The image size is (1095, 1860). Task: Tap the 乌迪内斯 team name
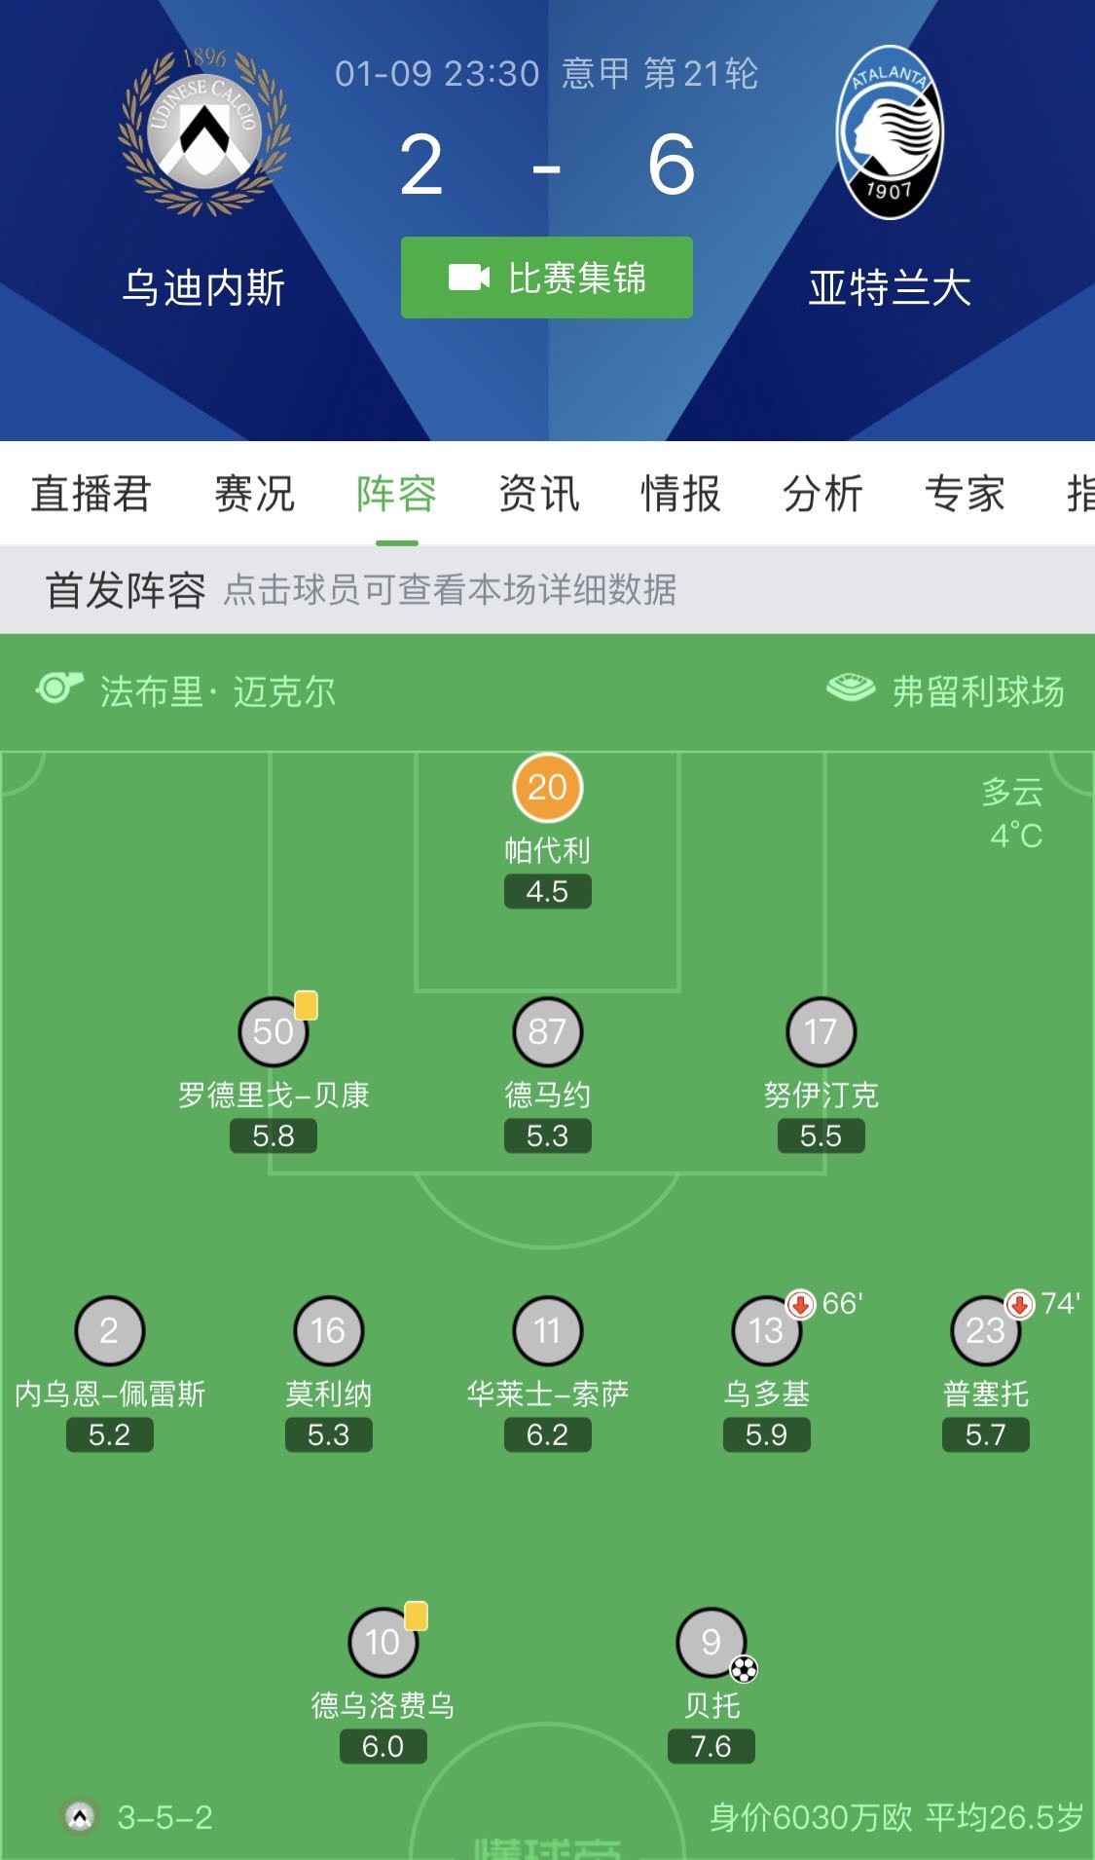(x=203, y=288)
